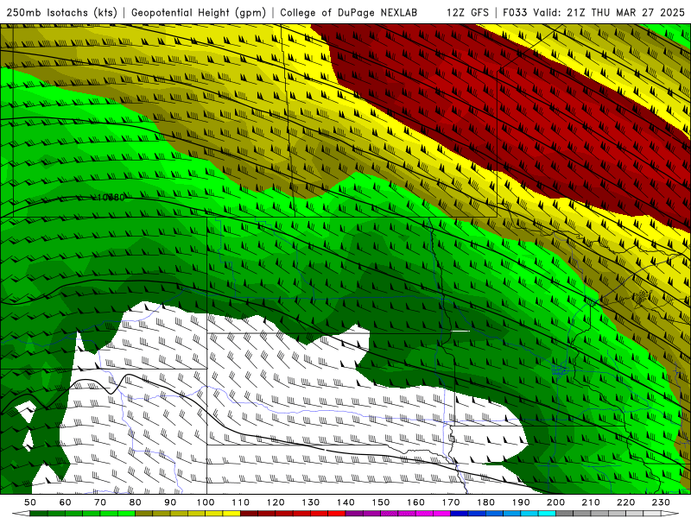Click 'College of DuPage NEXLAB' header text
Image resolution: width=691 pixels, height=518 pixels.
point(349,12)
